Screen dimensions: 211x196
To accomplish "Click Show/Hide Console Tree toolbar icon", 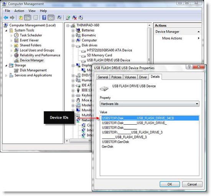I will click(27, 18).
